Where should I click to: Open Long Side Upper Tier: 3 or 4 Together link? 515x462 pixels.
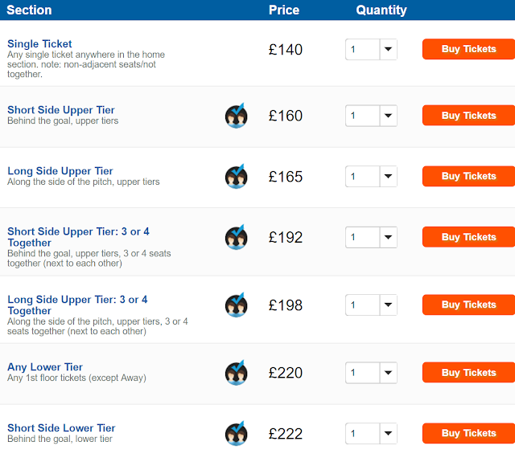pos(77,305)
